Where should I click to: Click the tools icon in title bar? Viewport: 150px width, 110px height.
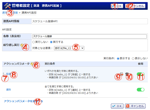[x=7, y=6]
